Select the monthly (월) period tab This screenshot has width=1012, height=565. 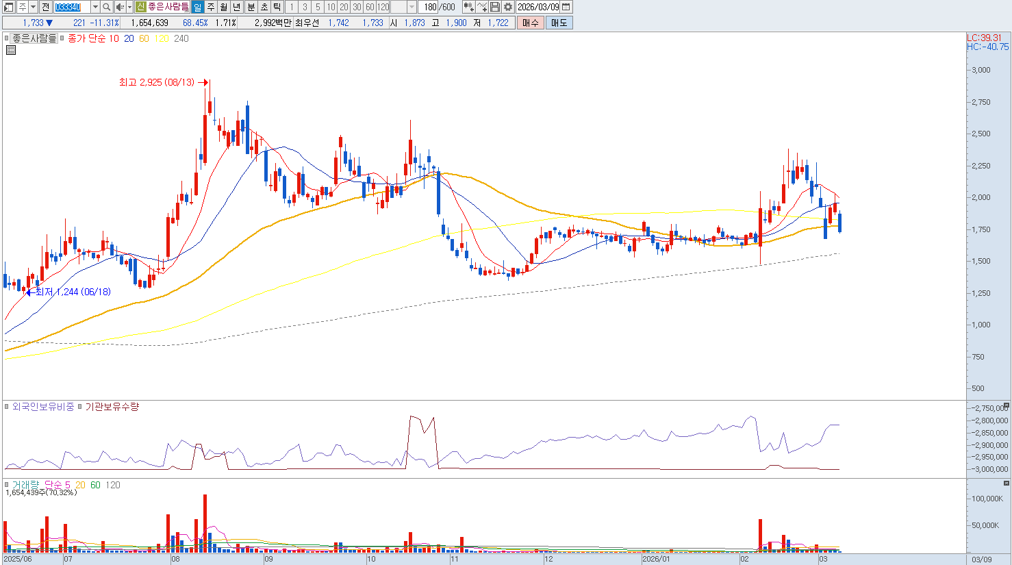point(223,7)
